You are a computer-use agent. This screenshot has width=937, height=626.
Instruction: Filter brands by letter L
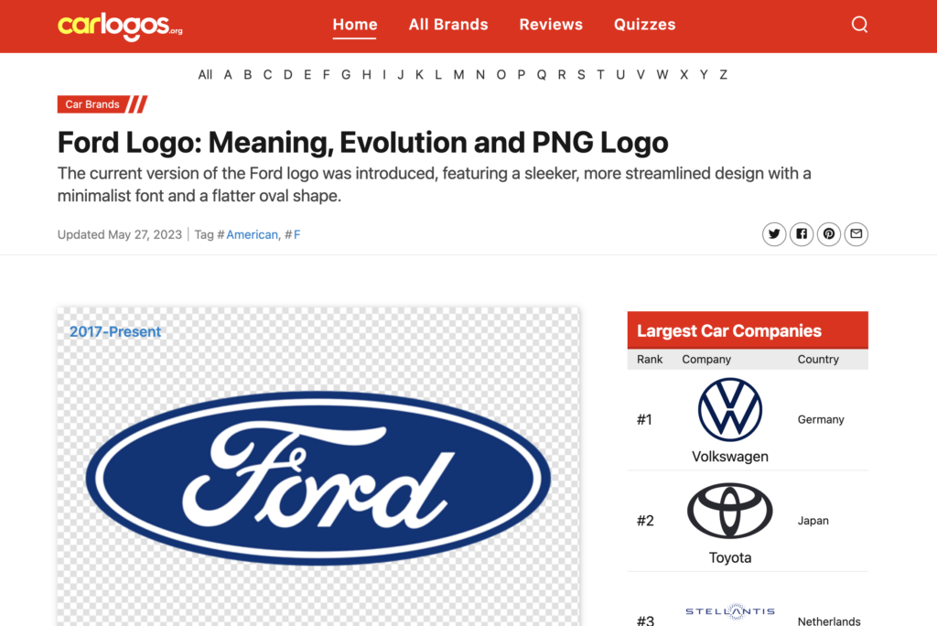(438, 75)
